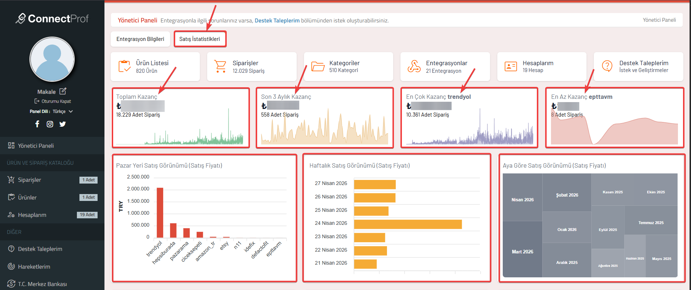Image resolution: width=691 pixels, height=290 pixels.
Task: Click the Siparişler shopping cart card icon
Action: coord(221,67)
